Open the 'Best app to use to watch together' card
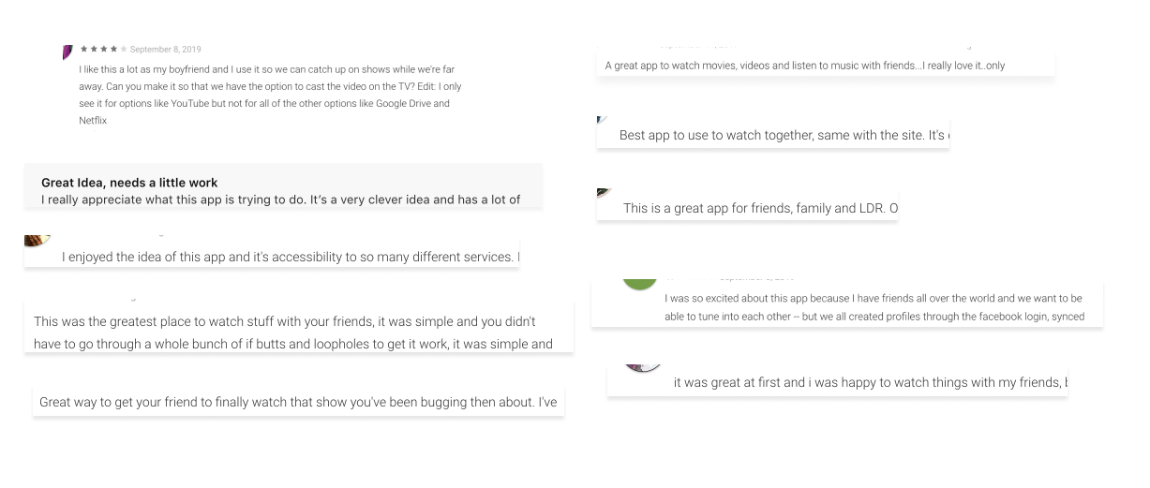This screenshot has height=488, width=1150. tap(782, 136)
